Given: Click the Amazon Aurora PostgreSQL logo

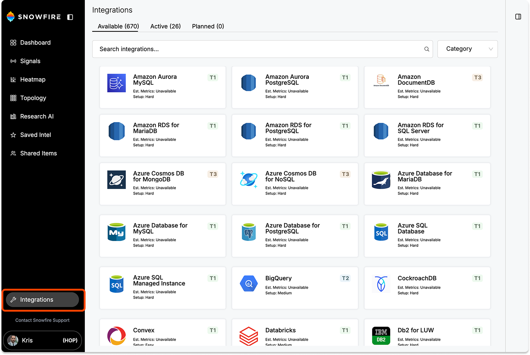Looking at the screenshot, I should click(249, 83).
